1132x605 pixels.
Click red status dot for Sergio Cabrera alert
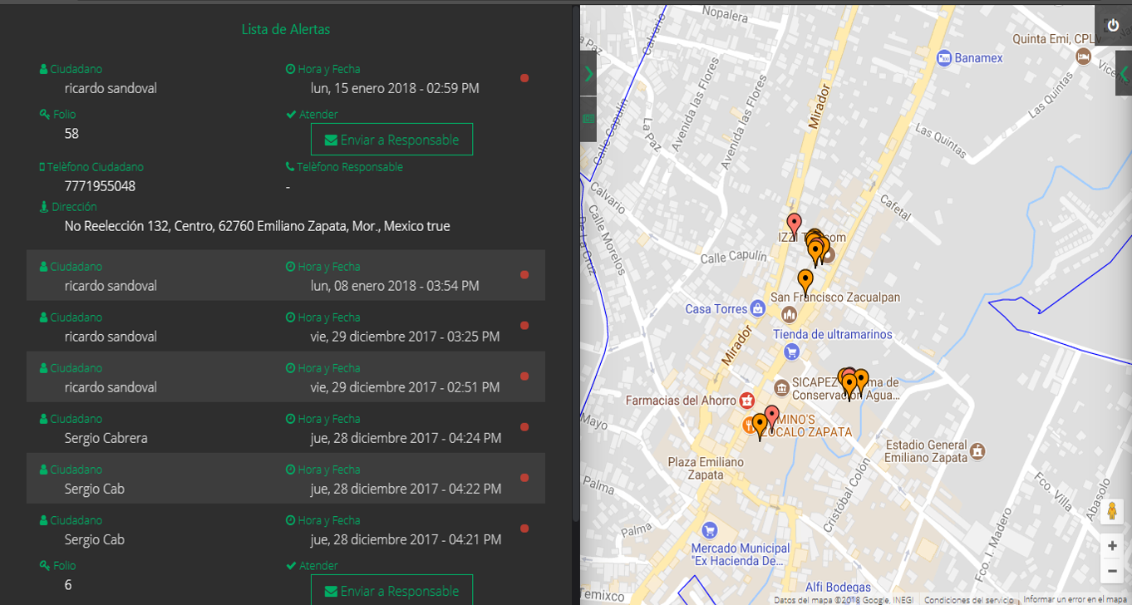point(524,427)
